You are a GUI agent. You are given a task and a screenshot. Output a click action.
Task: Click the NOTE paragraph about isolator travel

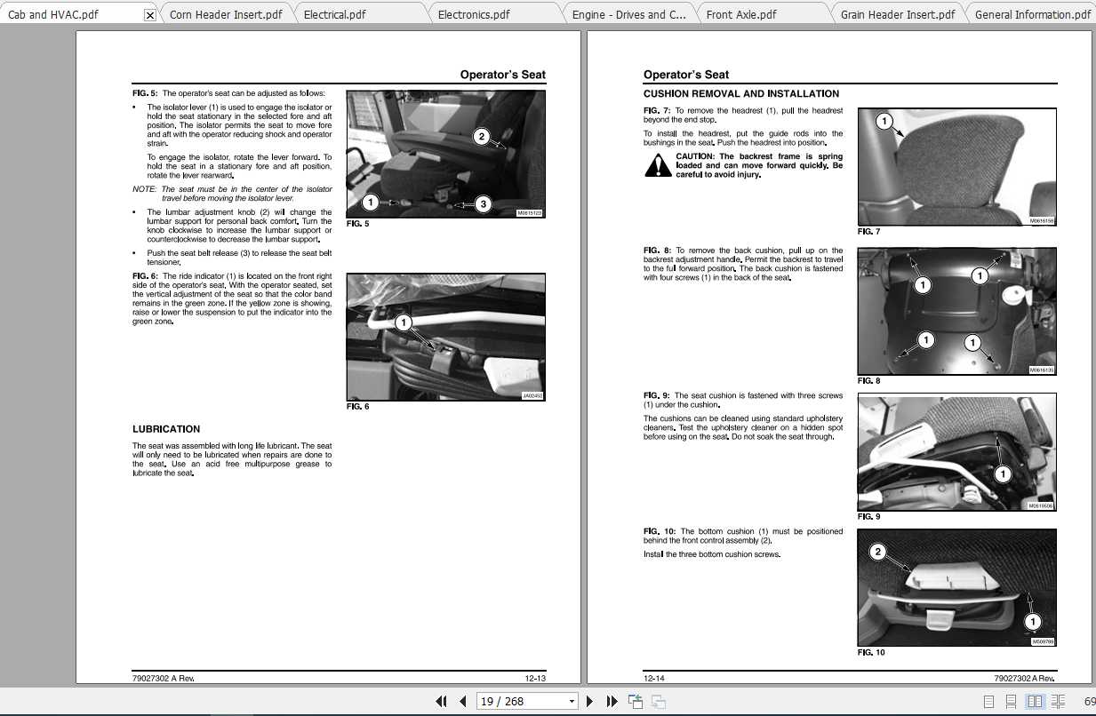(x=232, y=194)
